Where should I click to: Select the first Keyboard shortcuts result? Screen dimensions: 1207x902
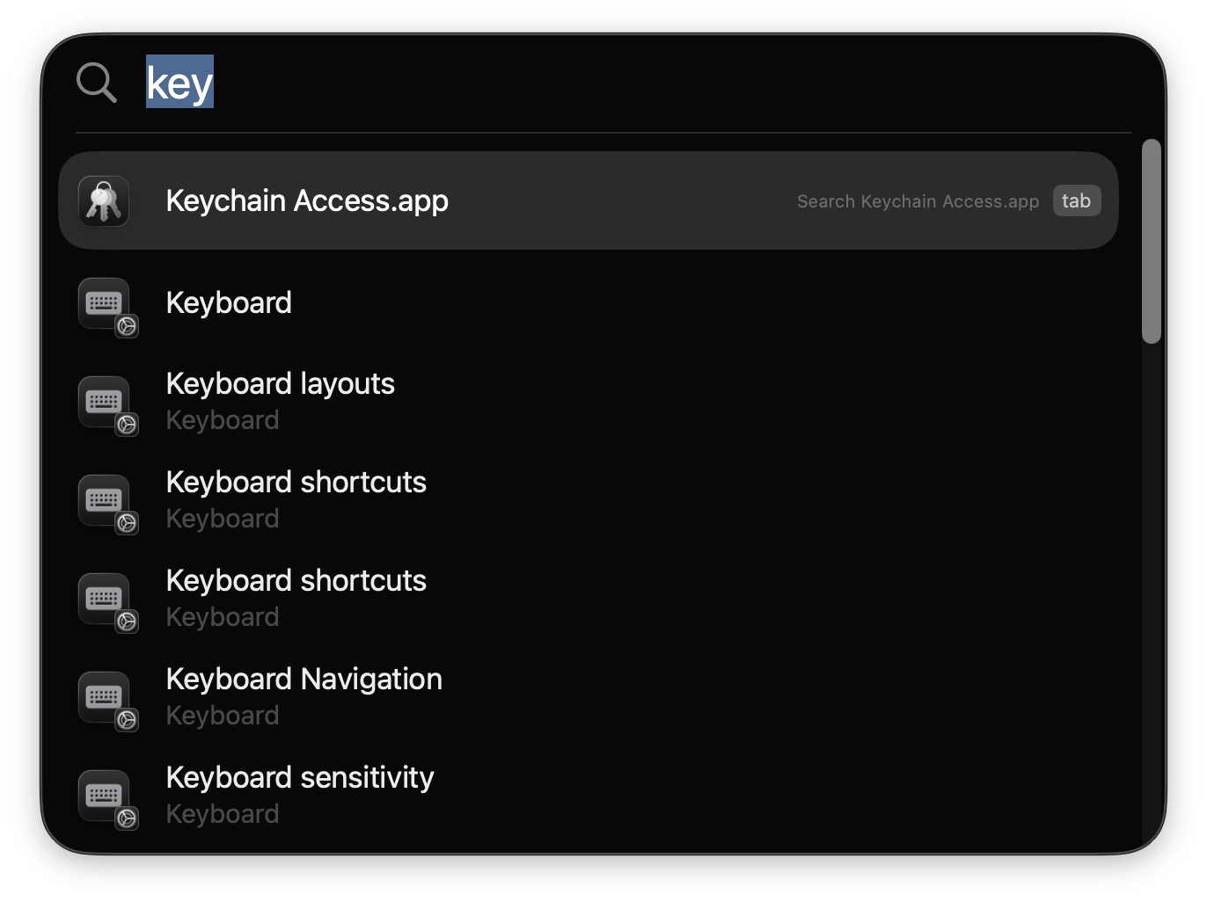tap(296, 482)
